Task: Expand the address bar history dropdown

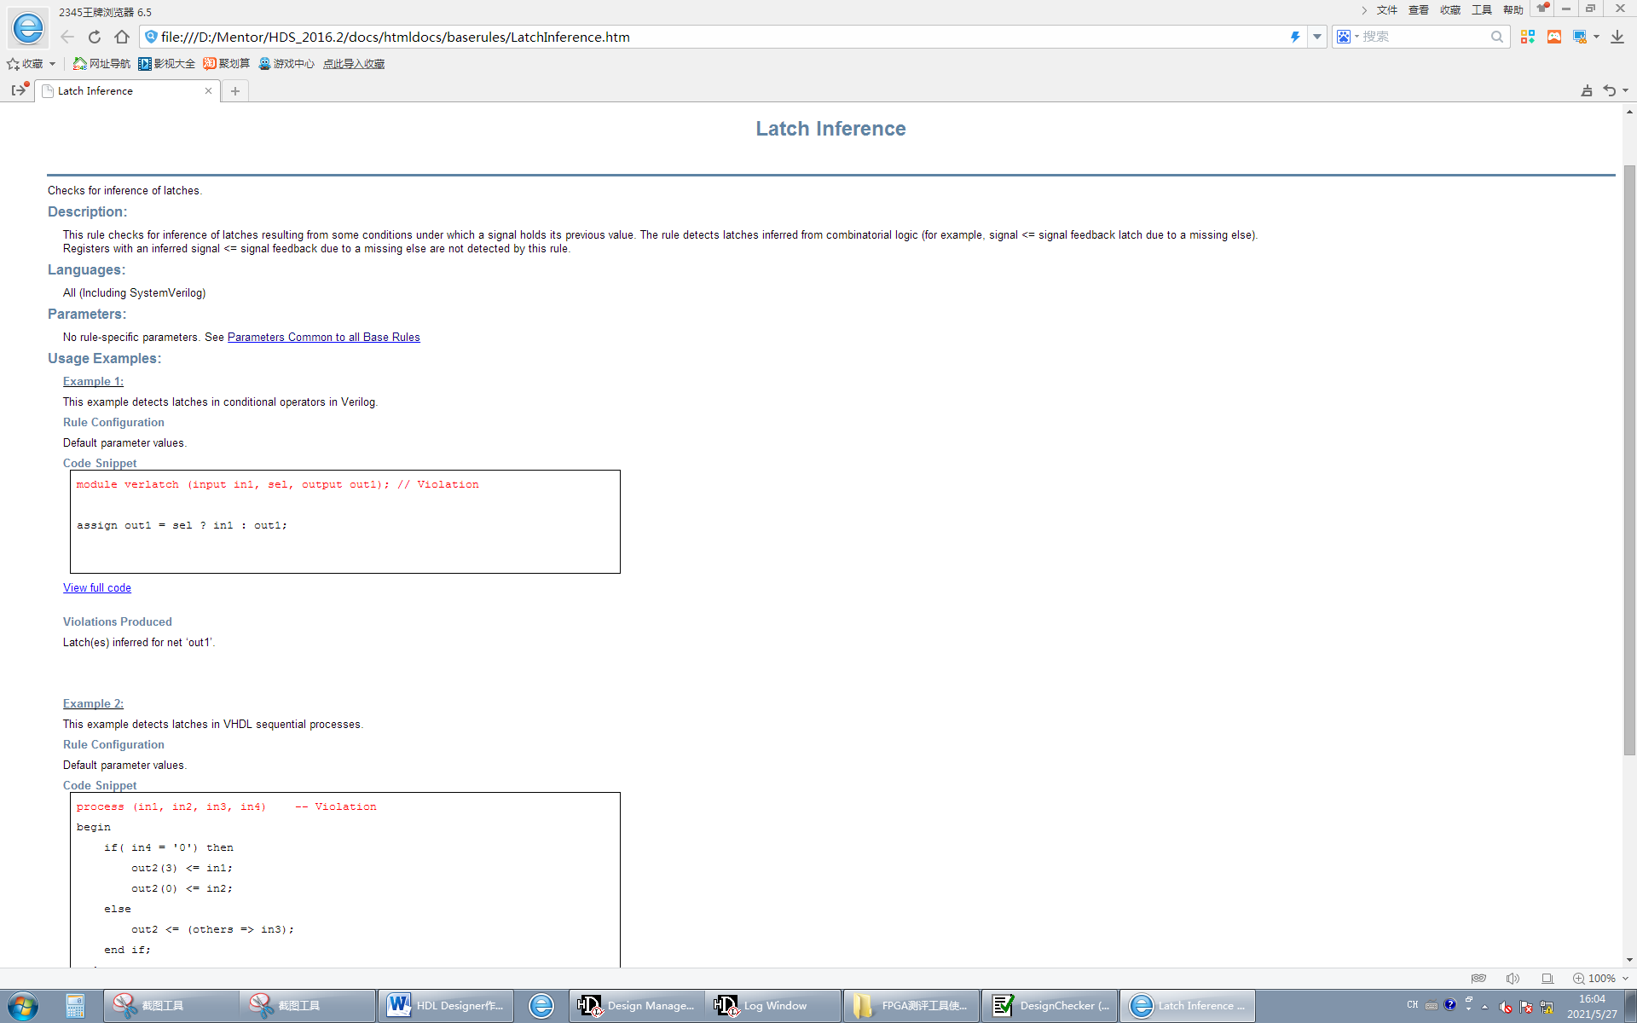Action: pos(1317,37)
